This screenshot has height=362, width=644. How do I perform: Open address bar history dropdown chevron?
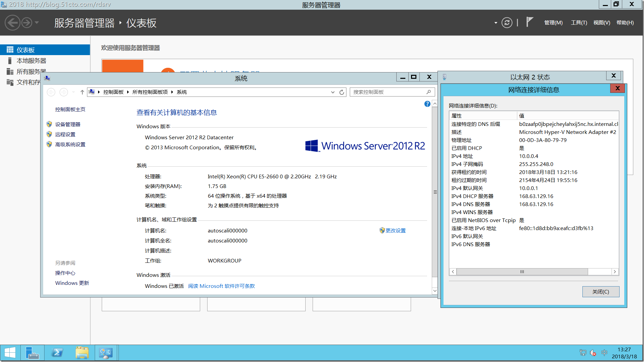[333, 92]
